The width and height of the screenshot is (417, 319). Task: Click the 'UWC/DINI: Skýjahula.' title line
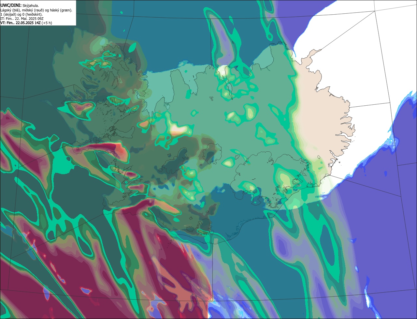tap(20, 6)
